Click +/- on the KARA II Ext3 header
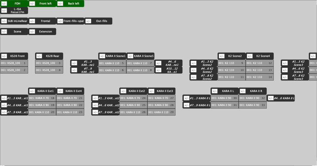The height and width of the screenshot is (166, 317). click(x=151, y=91)
